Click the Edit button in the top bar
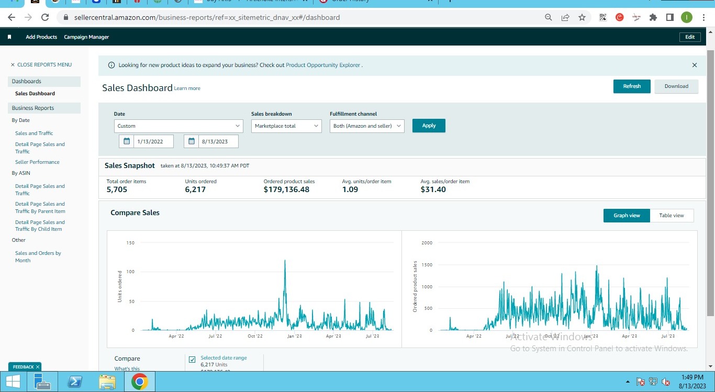The height and width of the screenshot is (392, 715). click(x=690, y=37)
